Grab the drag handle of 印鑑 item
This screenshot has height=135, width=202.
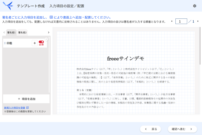5,43
